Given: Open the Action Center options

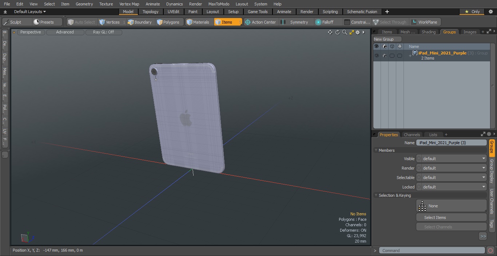Looking at the screenshot, I should [260, 22].
